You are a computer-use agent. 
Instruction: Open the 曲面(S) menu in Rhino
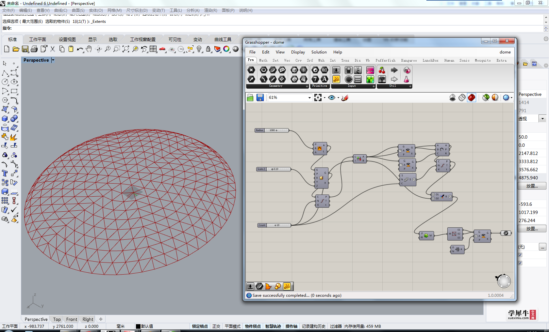pyautogui.click(x=78, y=10)
